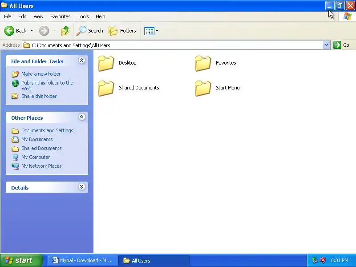Expand the Details panel
Viewport: 356px width, 267px height.
82,187
